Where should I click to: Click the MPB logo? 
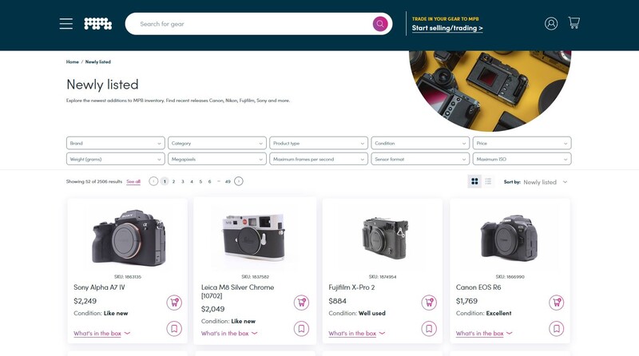click(x=97, y=24)
